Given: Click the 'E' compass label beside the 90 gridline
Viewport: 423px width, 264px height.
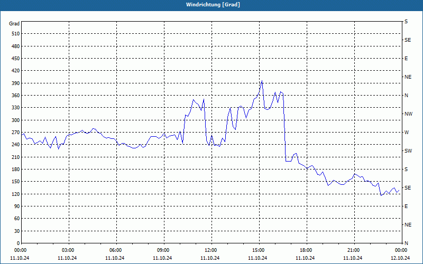Looking at the screenshot, I should coord(406,206).
